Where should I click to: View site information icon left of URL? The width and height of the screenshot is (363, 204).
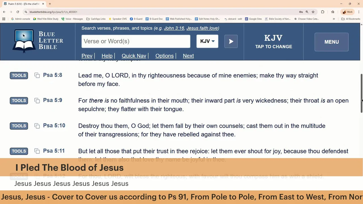click(26, 12)
